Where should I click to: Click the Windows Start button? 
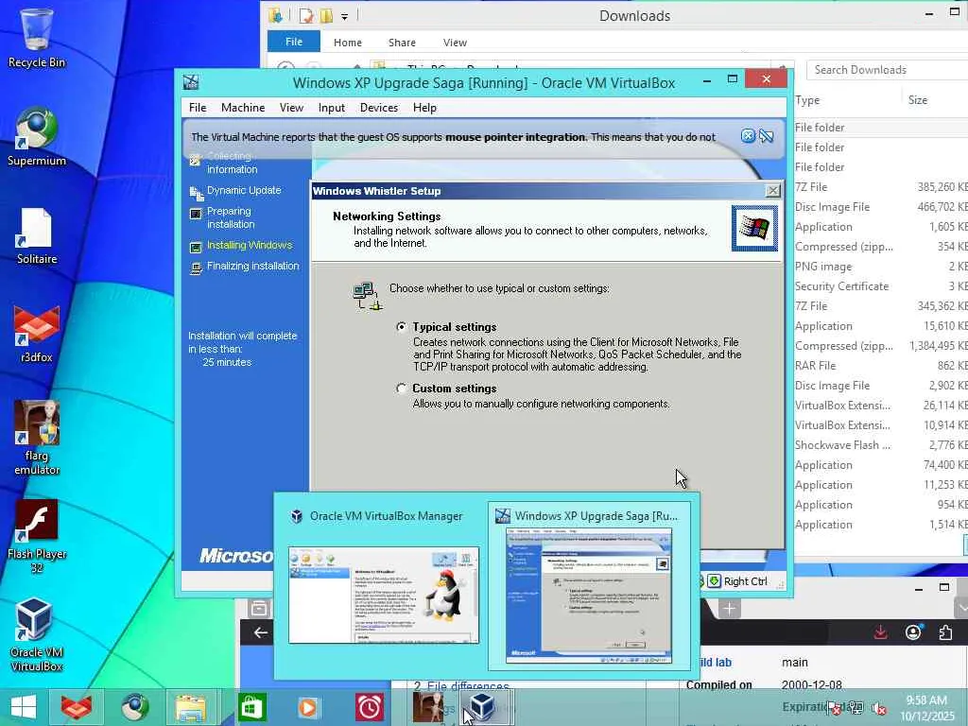click(x=24, y=707)
